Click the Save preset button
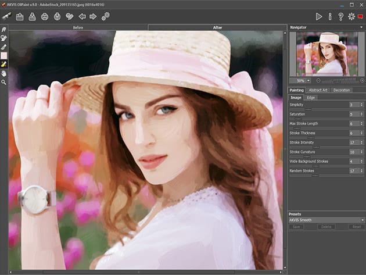The height and width of the screenshot is (275, 366). click(297, 227)
